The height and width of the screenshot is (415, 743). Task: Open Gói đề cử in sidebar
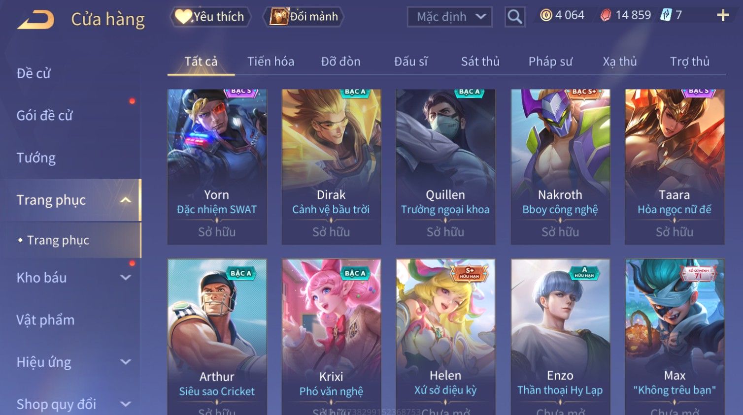click(x=44, y=115)
